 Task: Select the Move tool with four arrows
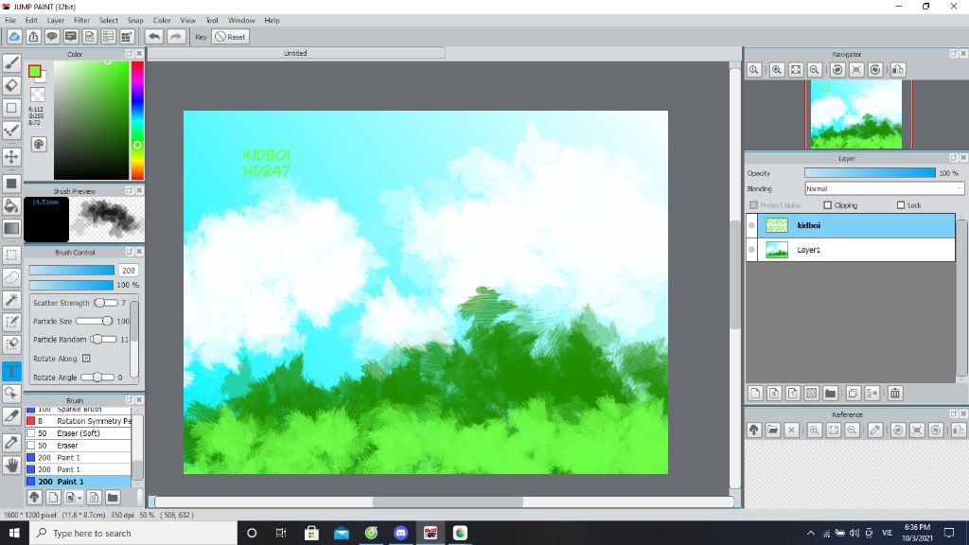(11, 156)
